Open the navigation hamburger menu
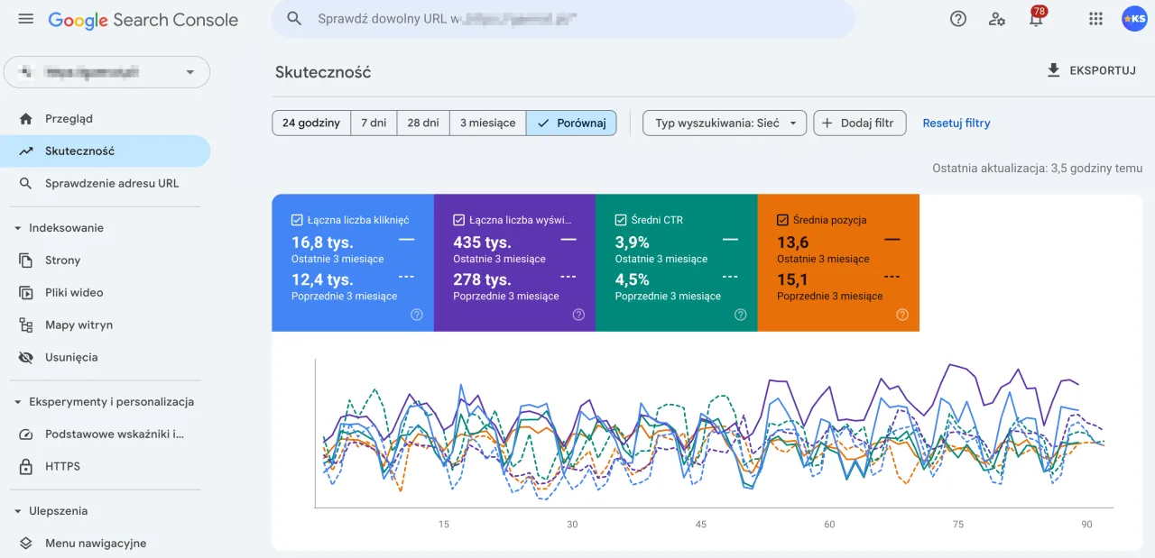The height and width of the screenshot is (558, 1155). coord(24,19)
